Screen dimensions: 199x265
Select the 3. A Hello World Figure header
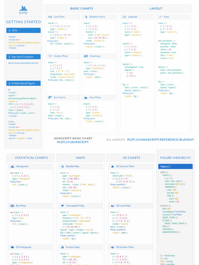(x=24, y=83)
